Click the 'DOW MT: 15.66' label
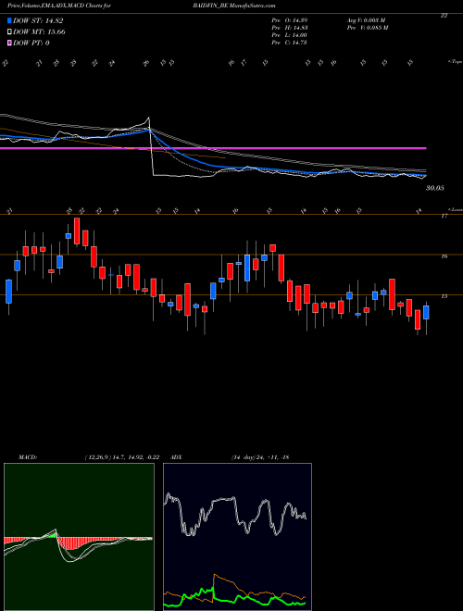The width and height of the screenshot is (463, 611). coord(39,32)
